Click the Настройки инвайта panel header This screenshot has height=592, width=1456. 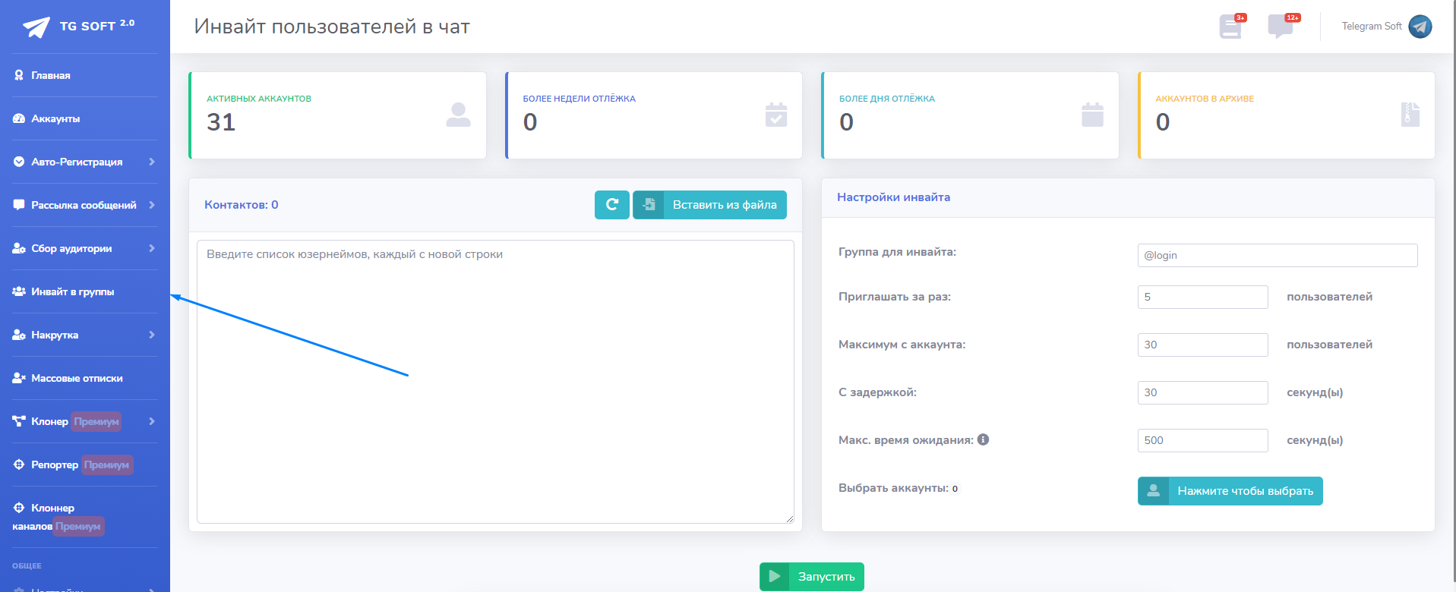click(1128, 197)
